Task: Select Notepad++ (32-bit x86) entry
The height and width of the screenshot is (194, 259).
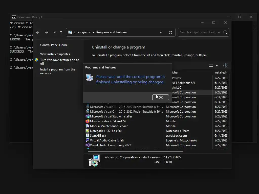Action: point(106,131)
